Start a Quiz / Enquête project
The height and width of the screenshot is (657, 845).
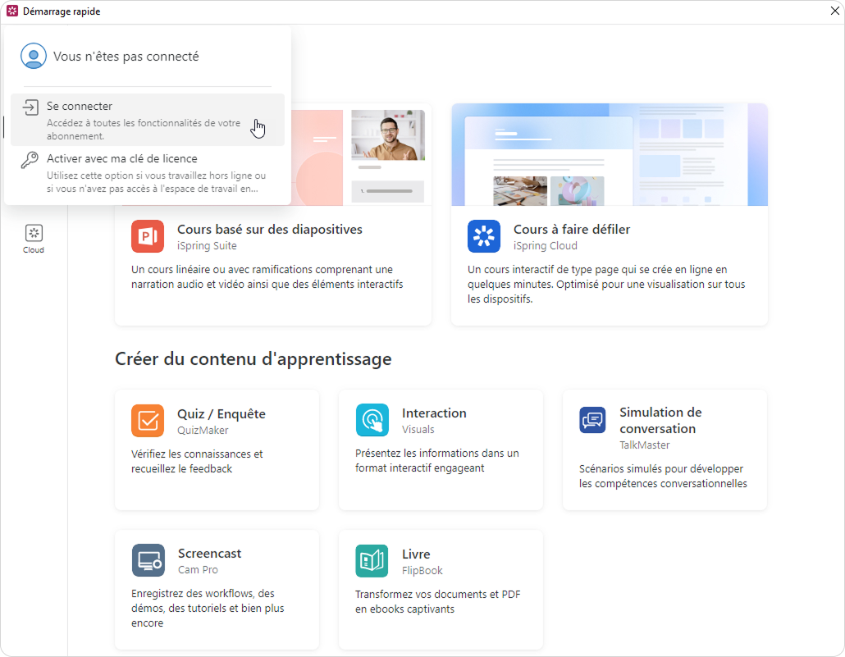(222, 414)
